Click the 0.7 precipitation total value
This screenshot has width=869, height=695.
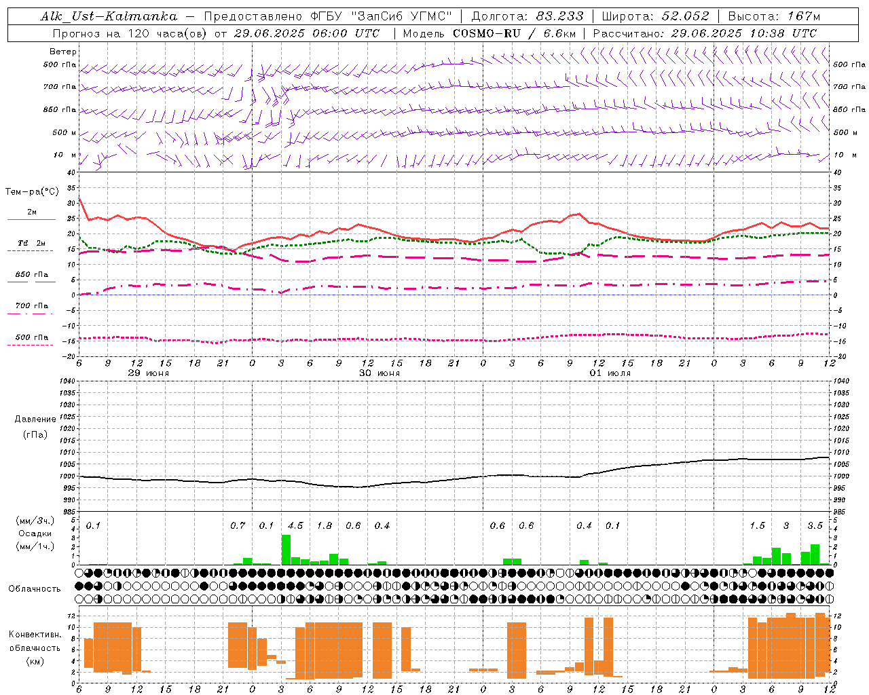point(238,526)
